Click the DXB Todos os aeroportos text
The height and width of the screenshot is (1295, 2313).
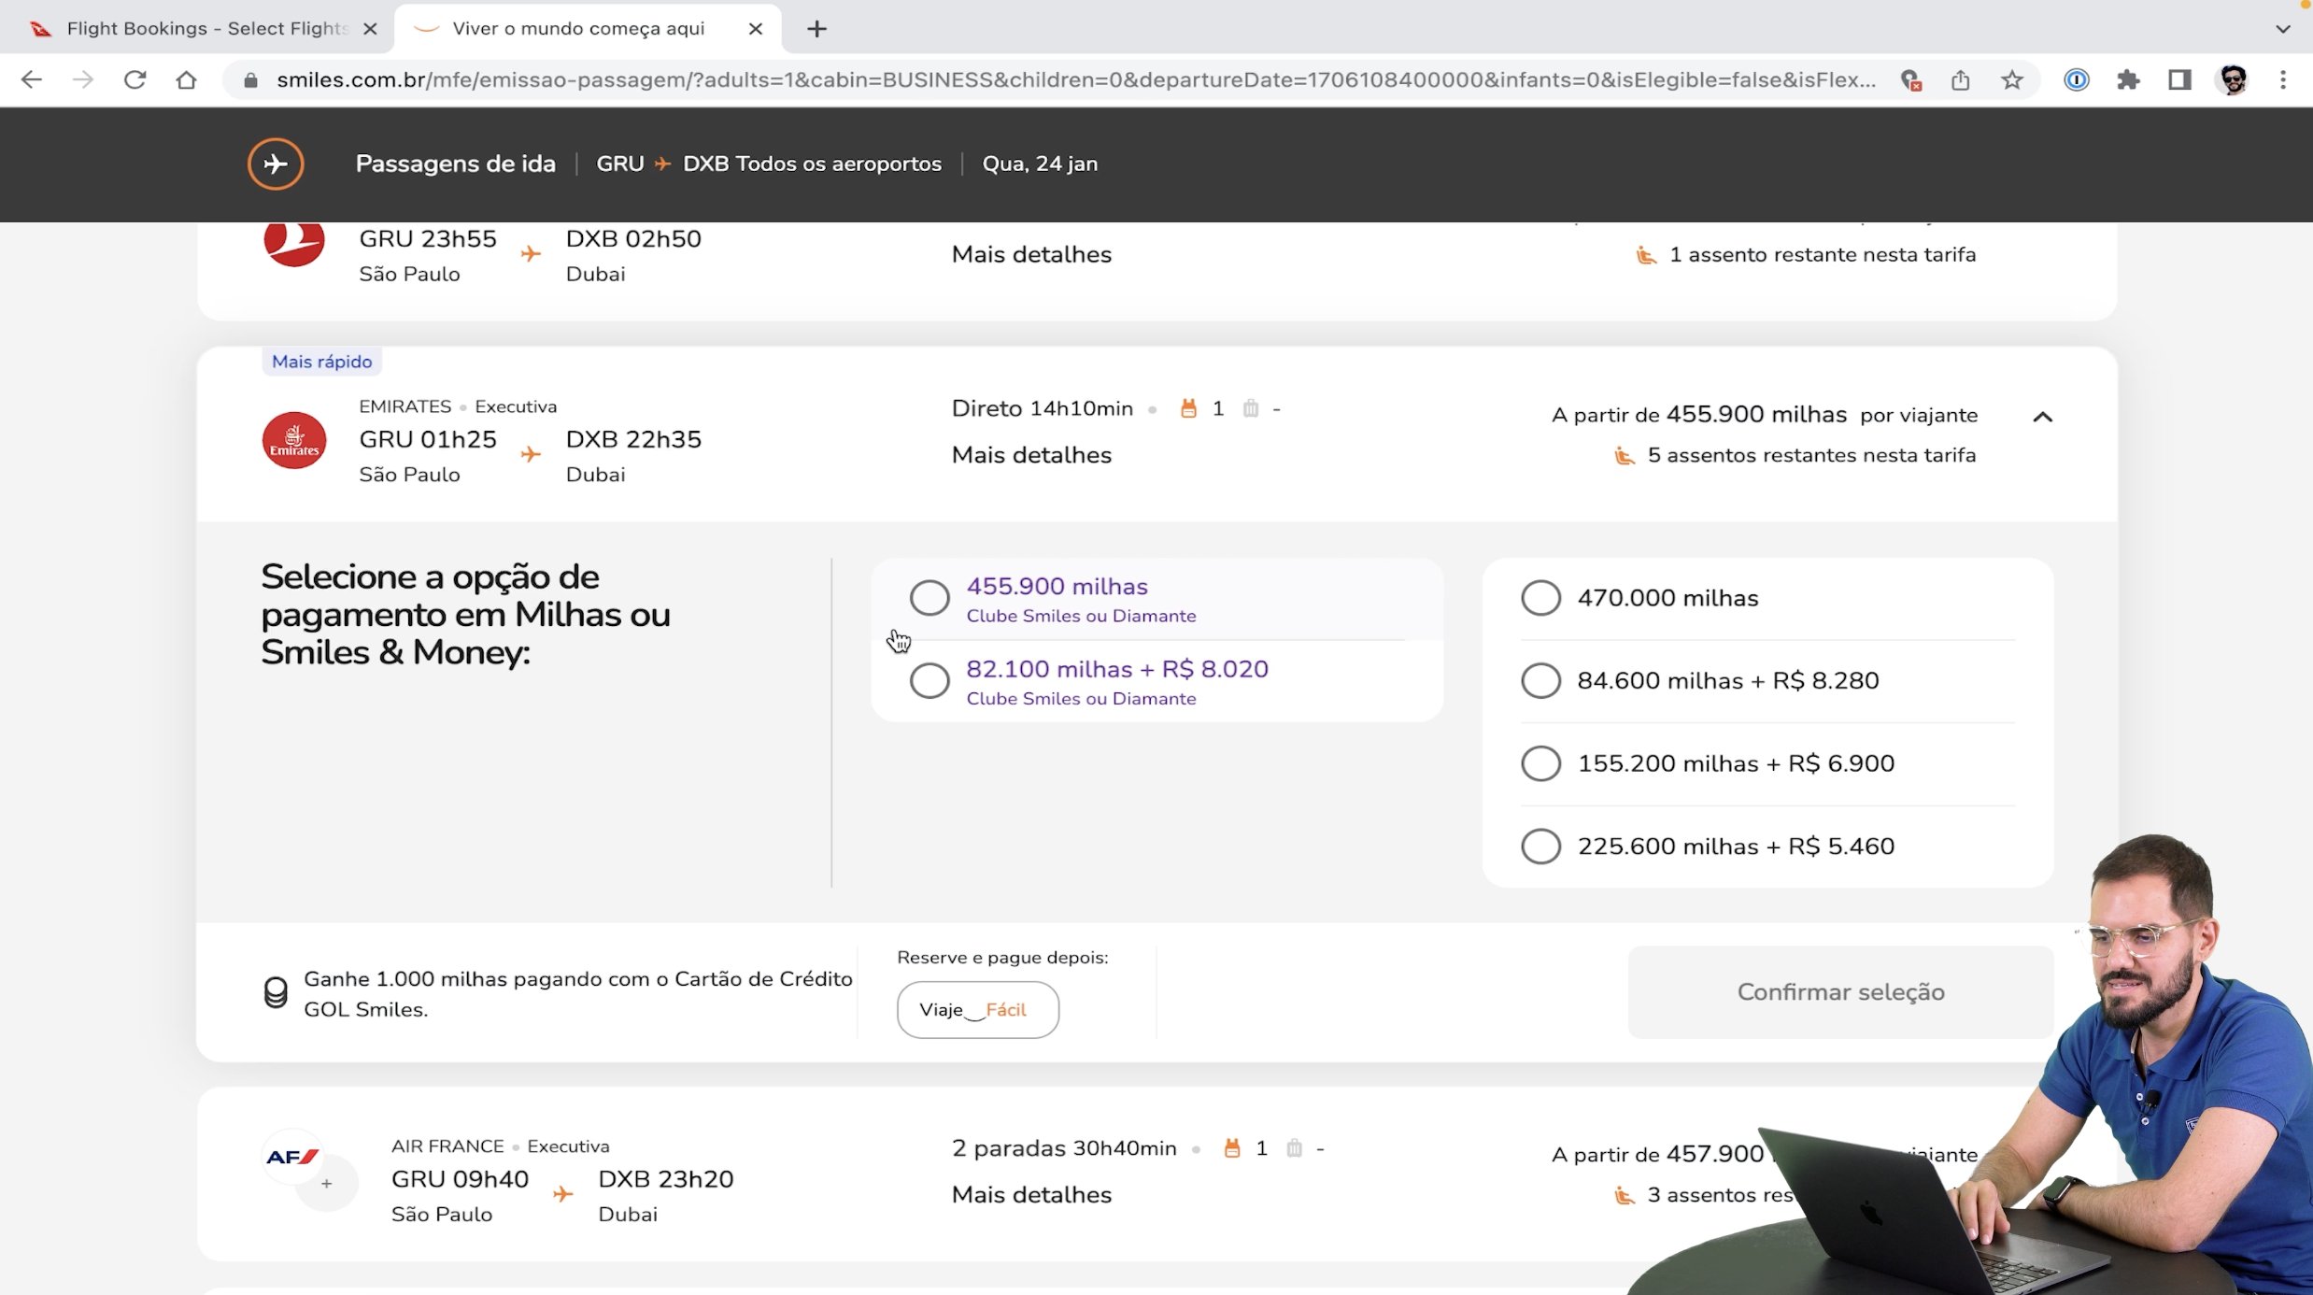[812, 164]
